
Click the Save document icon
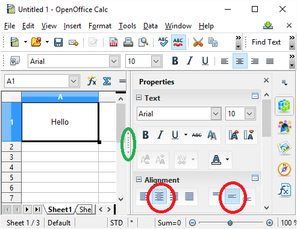pos(58,42)
